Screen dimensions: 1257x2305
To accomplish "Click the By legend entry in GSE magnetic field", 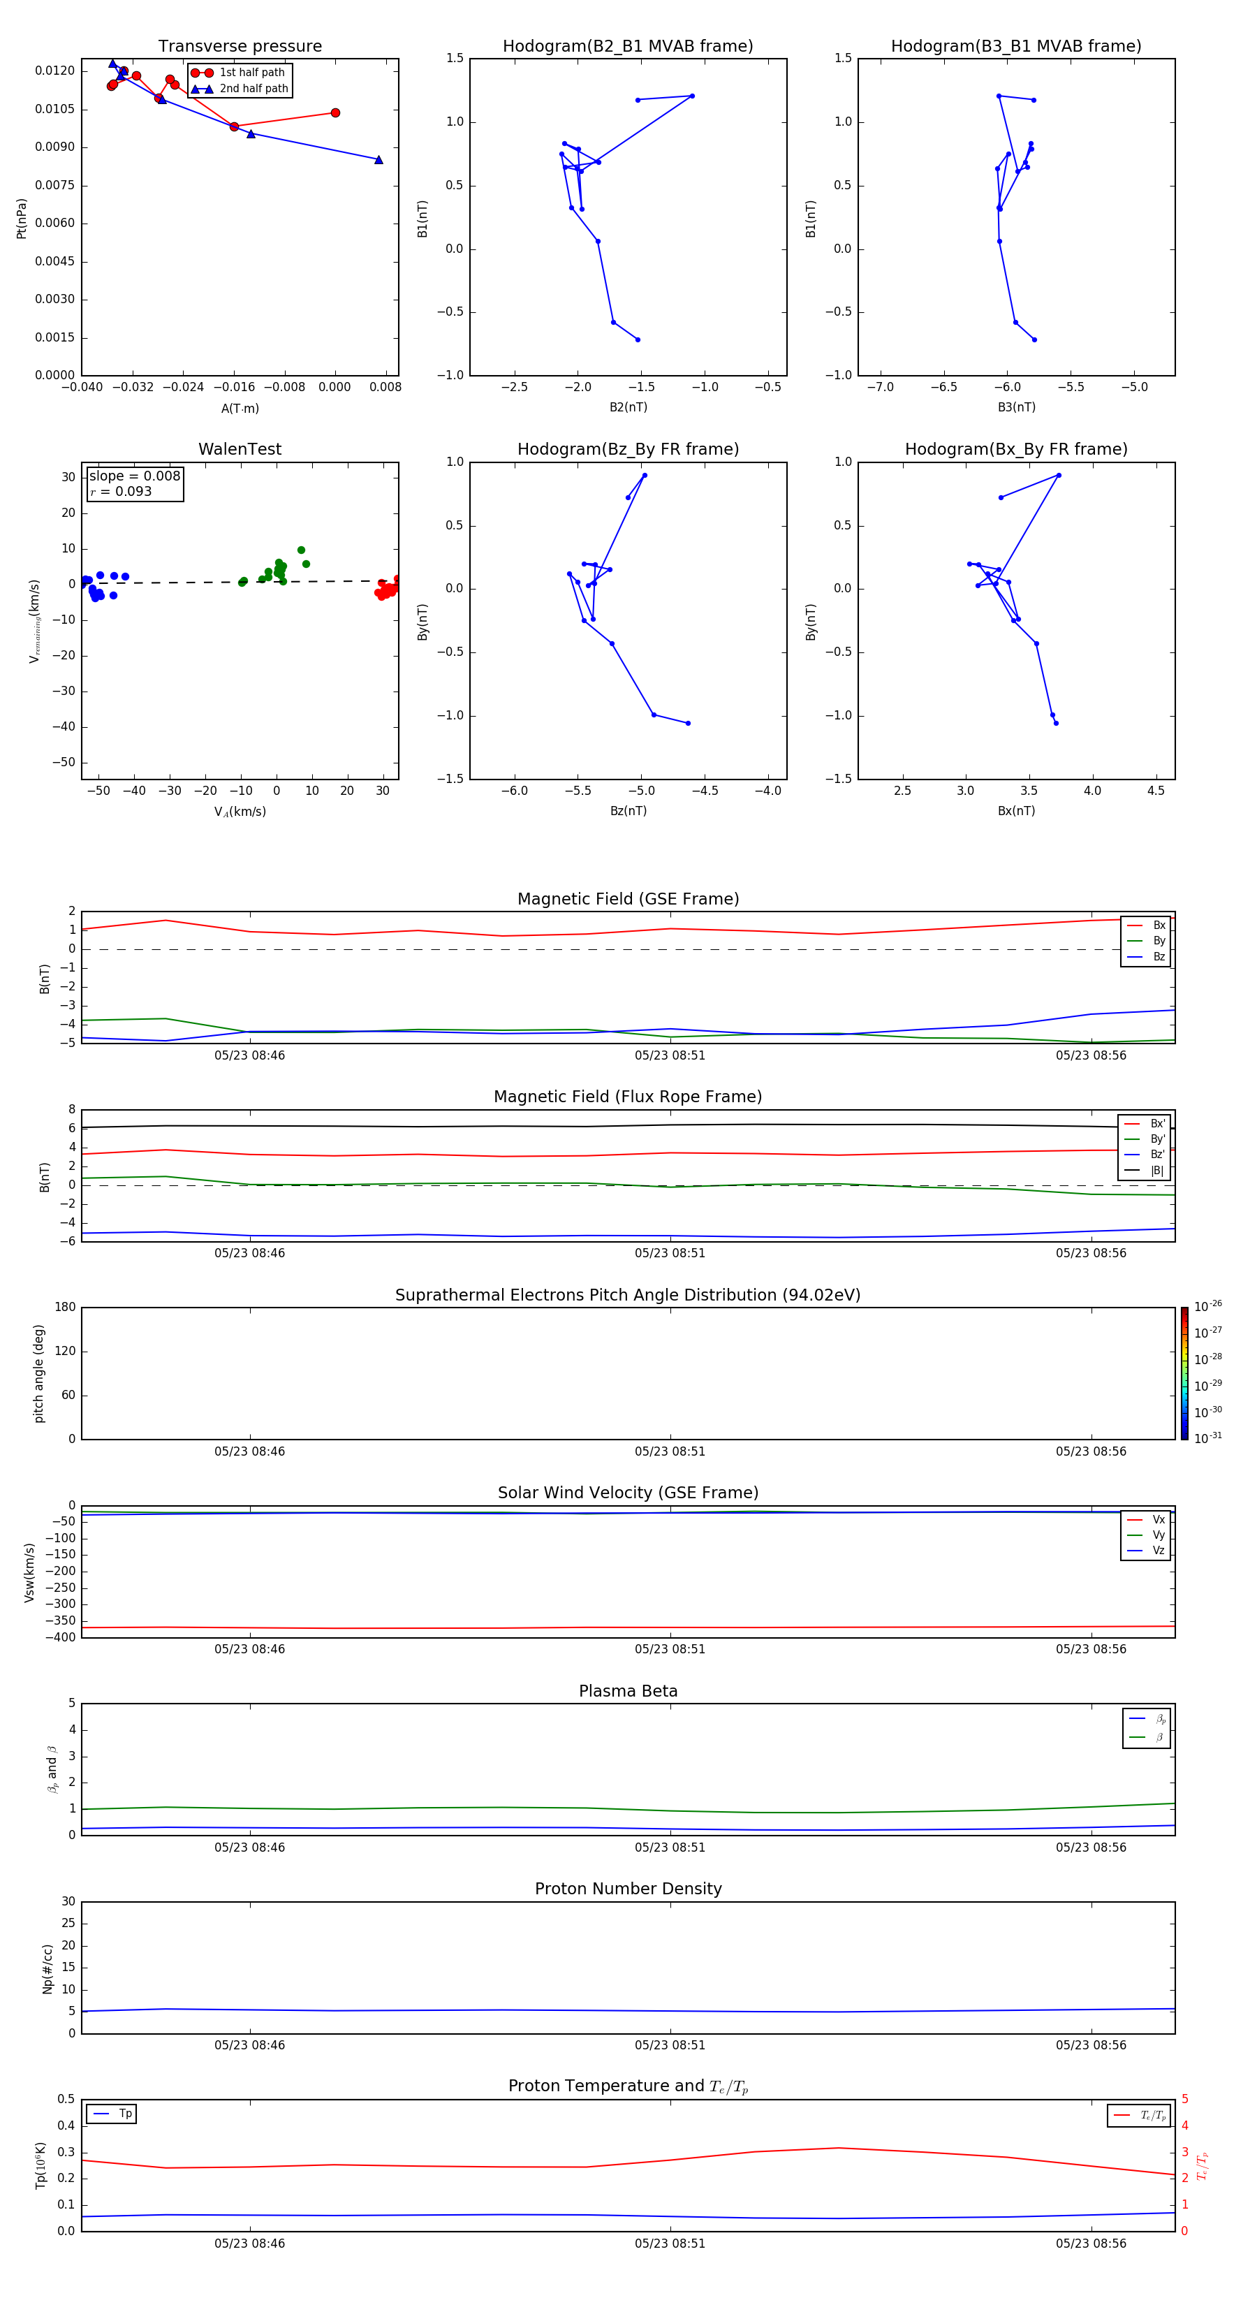I will (1146, 942).
